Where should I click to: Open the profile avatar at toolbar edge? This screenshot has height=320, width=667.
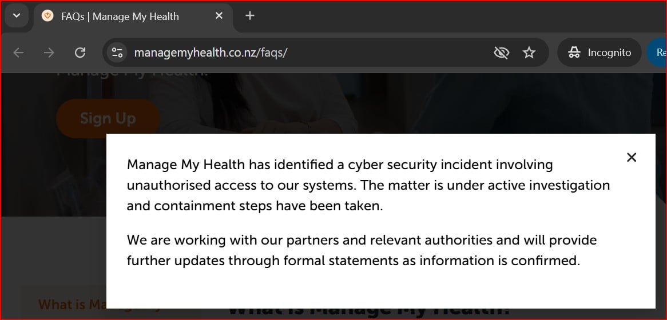pos(658,53)
